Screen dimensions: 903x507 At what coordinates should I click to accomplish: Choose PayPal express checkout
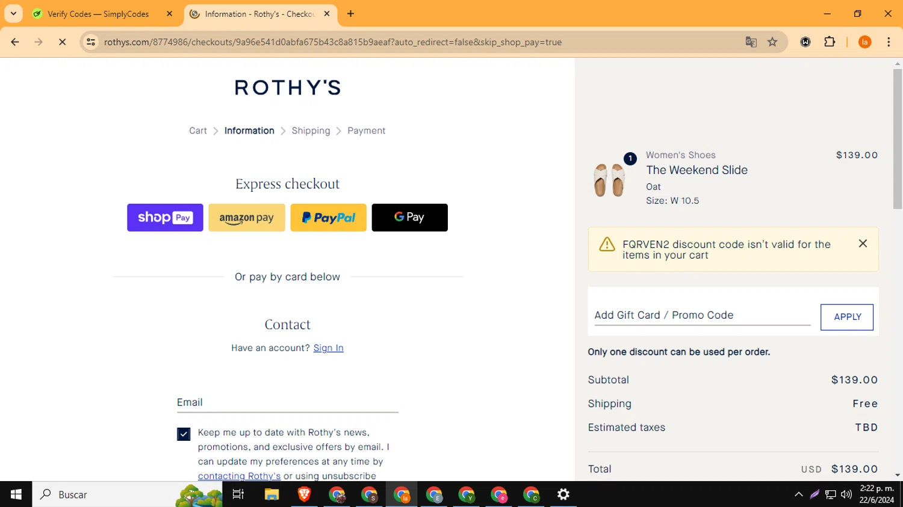329,218
